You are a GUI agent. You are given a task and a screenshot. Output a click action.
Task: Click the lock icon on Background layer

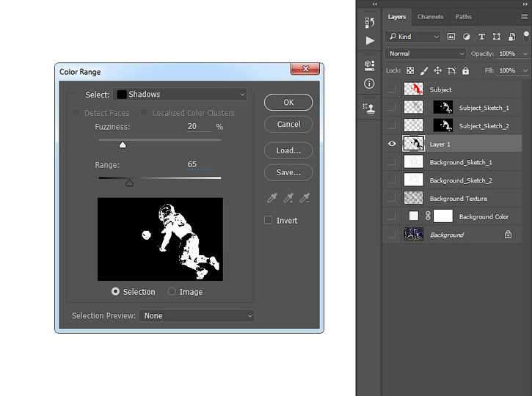click(508, 234)
